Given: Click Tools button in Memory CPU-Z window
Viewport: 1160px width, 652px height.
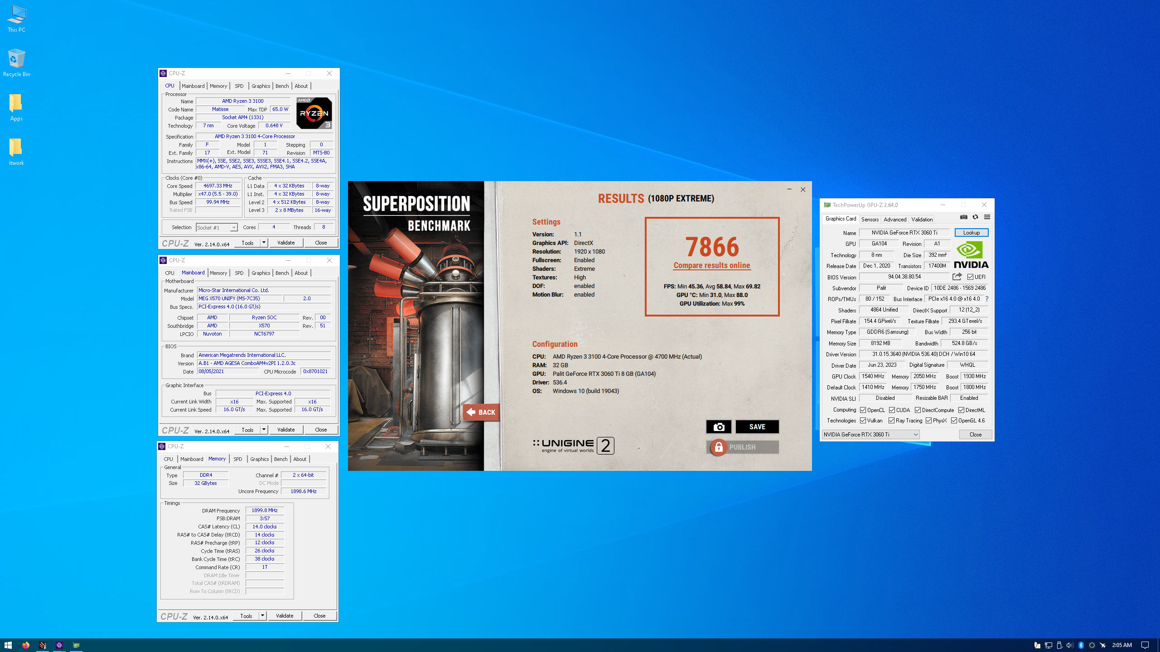Looking at the screenshot, I should (246, 616).
